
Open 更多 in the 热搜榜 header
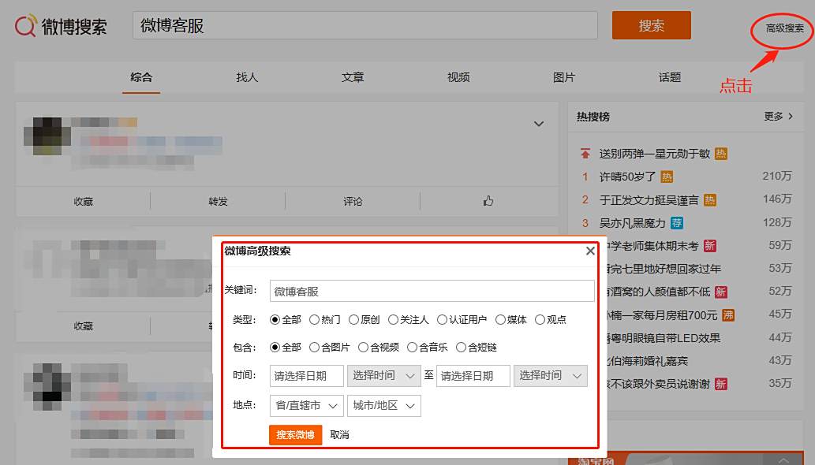[778, 117]
